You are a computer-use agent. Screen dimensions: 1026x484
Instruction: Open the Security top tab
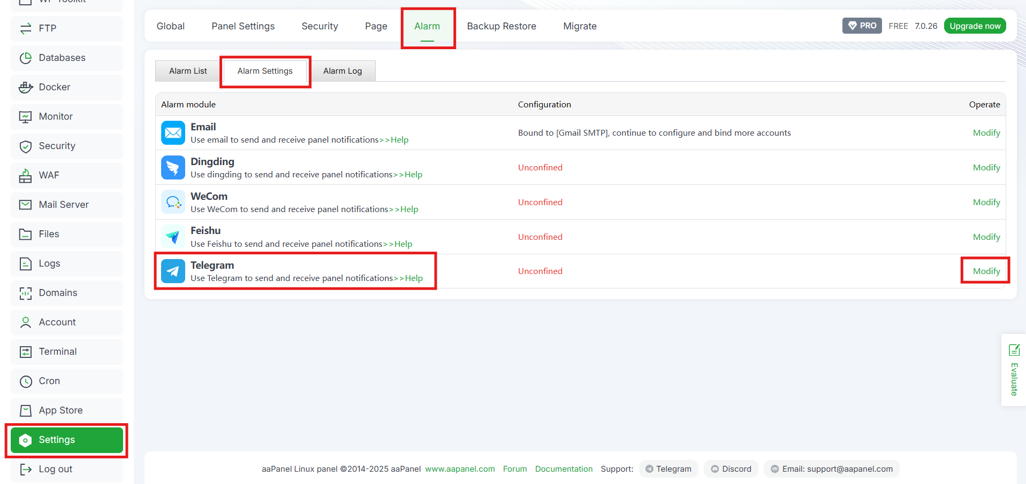click(320, 26)
